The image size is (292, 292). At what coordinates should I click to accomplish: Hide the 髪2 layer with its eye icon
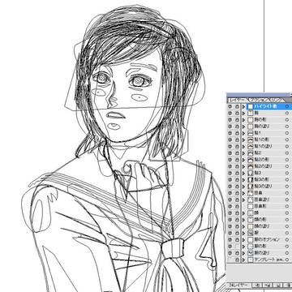[x=230, y=153]
